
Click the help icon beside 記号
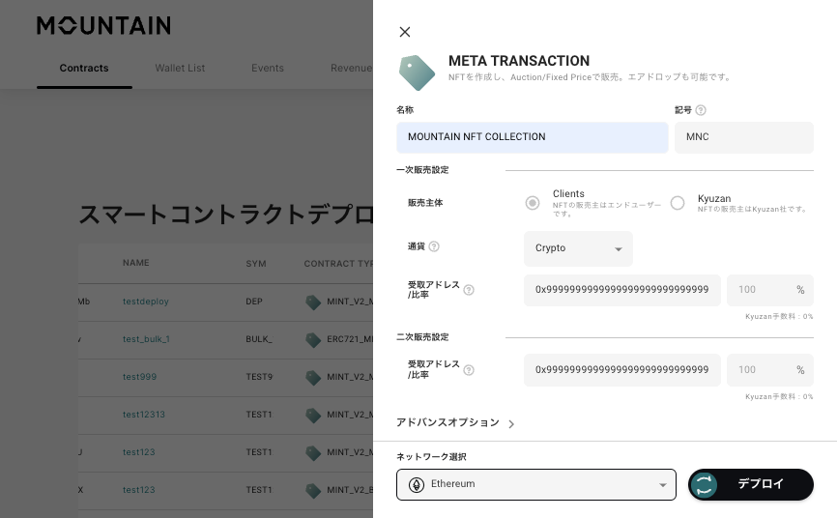(701, 110)
